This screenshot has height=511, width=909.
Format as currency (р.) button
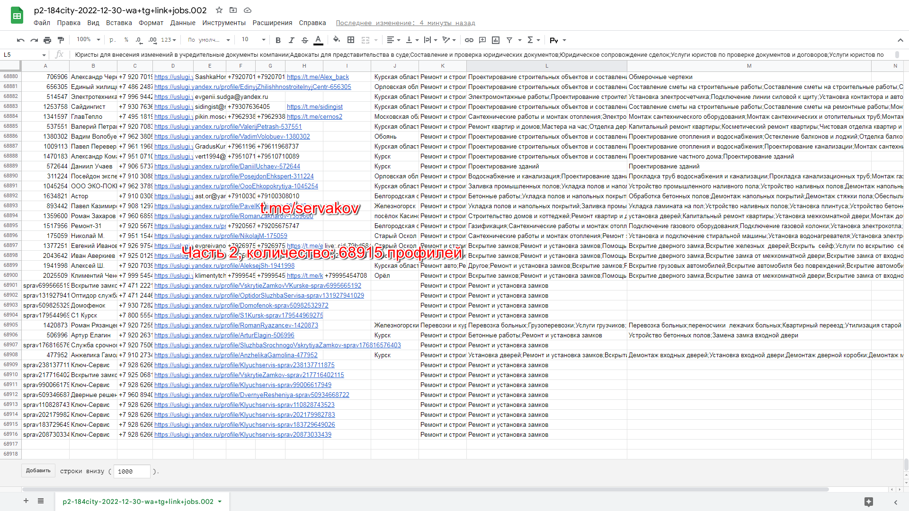[112, 40]
